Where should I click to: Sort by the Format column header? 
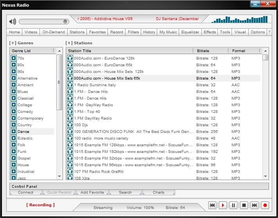coord(244,51)
